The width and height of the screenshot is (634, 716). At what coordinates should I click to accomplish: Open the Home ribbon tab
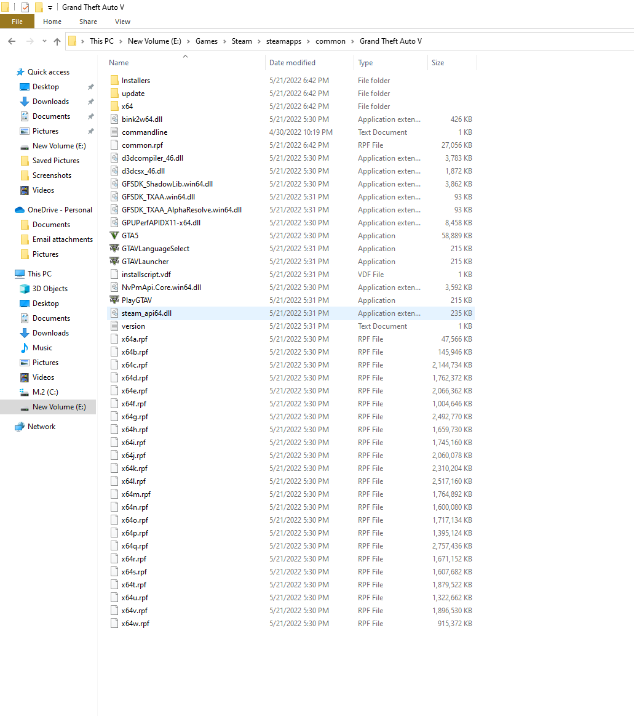pyautogui.click(x=52, y=22)
